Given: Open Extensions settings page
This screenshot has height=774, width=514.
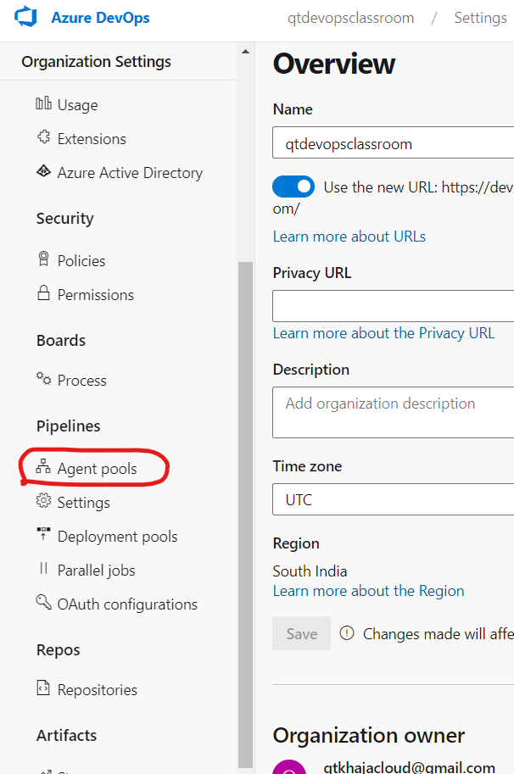Looking at the screenshot, I should [x=92, y=139].
